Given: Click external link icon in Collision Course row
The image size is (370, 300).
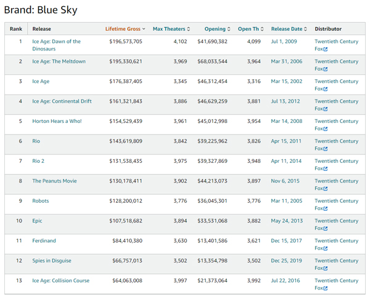Looking at the screenshot, I should click(326, 288).
